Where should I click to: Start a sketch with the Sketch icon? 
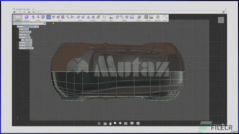click(x=104, y=17)
